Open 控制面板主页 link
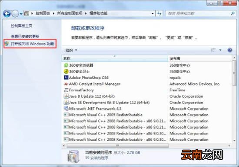This screenshot has height=167, width=239. (x=21, y=26)
